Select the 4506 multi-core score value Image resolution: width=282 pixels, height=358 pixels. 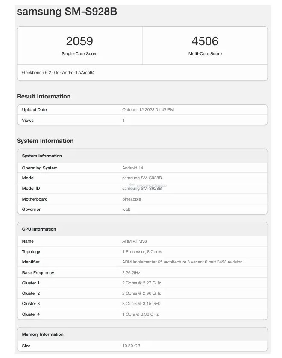pos(205,41)
